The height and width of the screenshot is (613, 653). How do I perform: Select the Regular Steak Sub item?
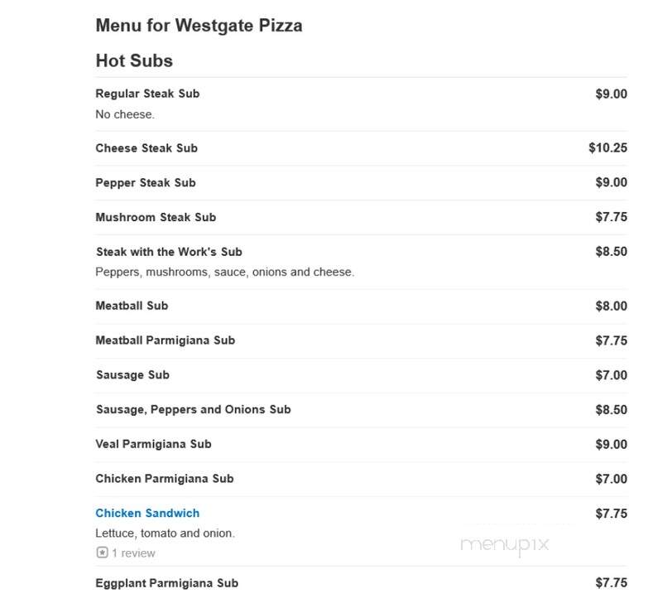coord(147,94)
